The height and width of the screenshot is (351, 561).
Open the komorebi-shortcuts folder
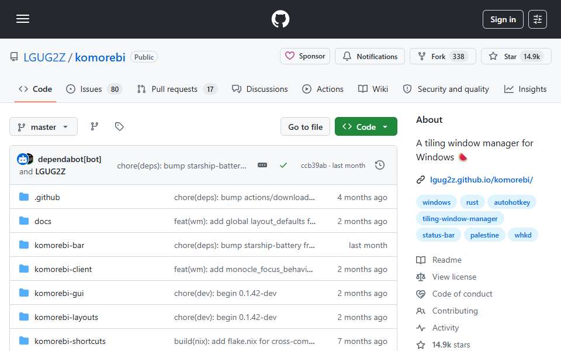[x=70, y=341]
